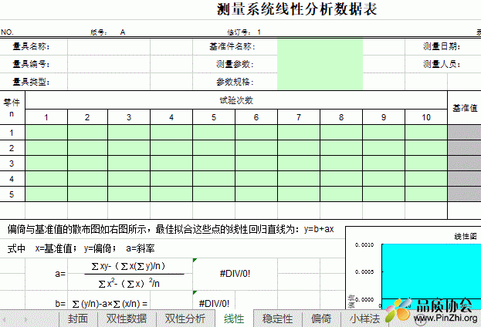Viewport: 481px width, 327px height.
Task: Click part row label 2
Action: pyautogui.click(x=12, y=148)
